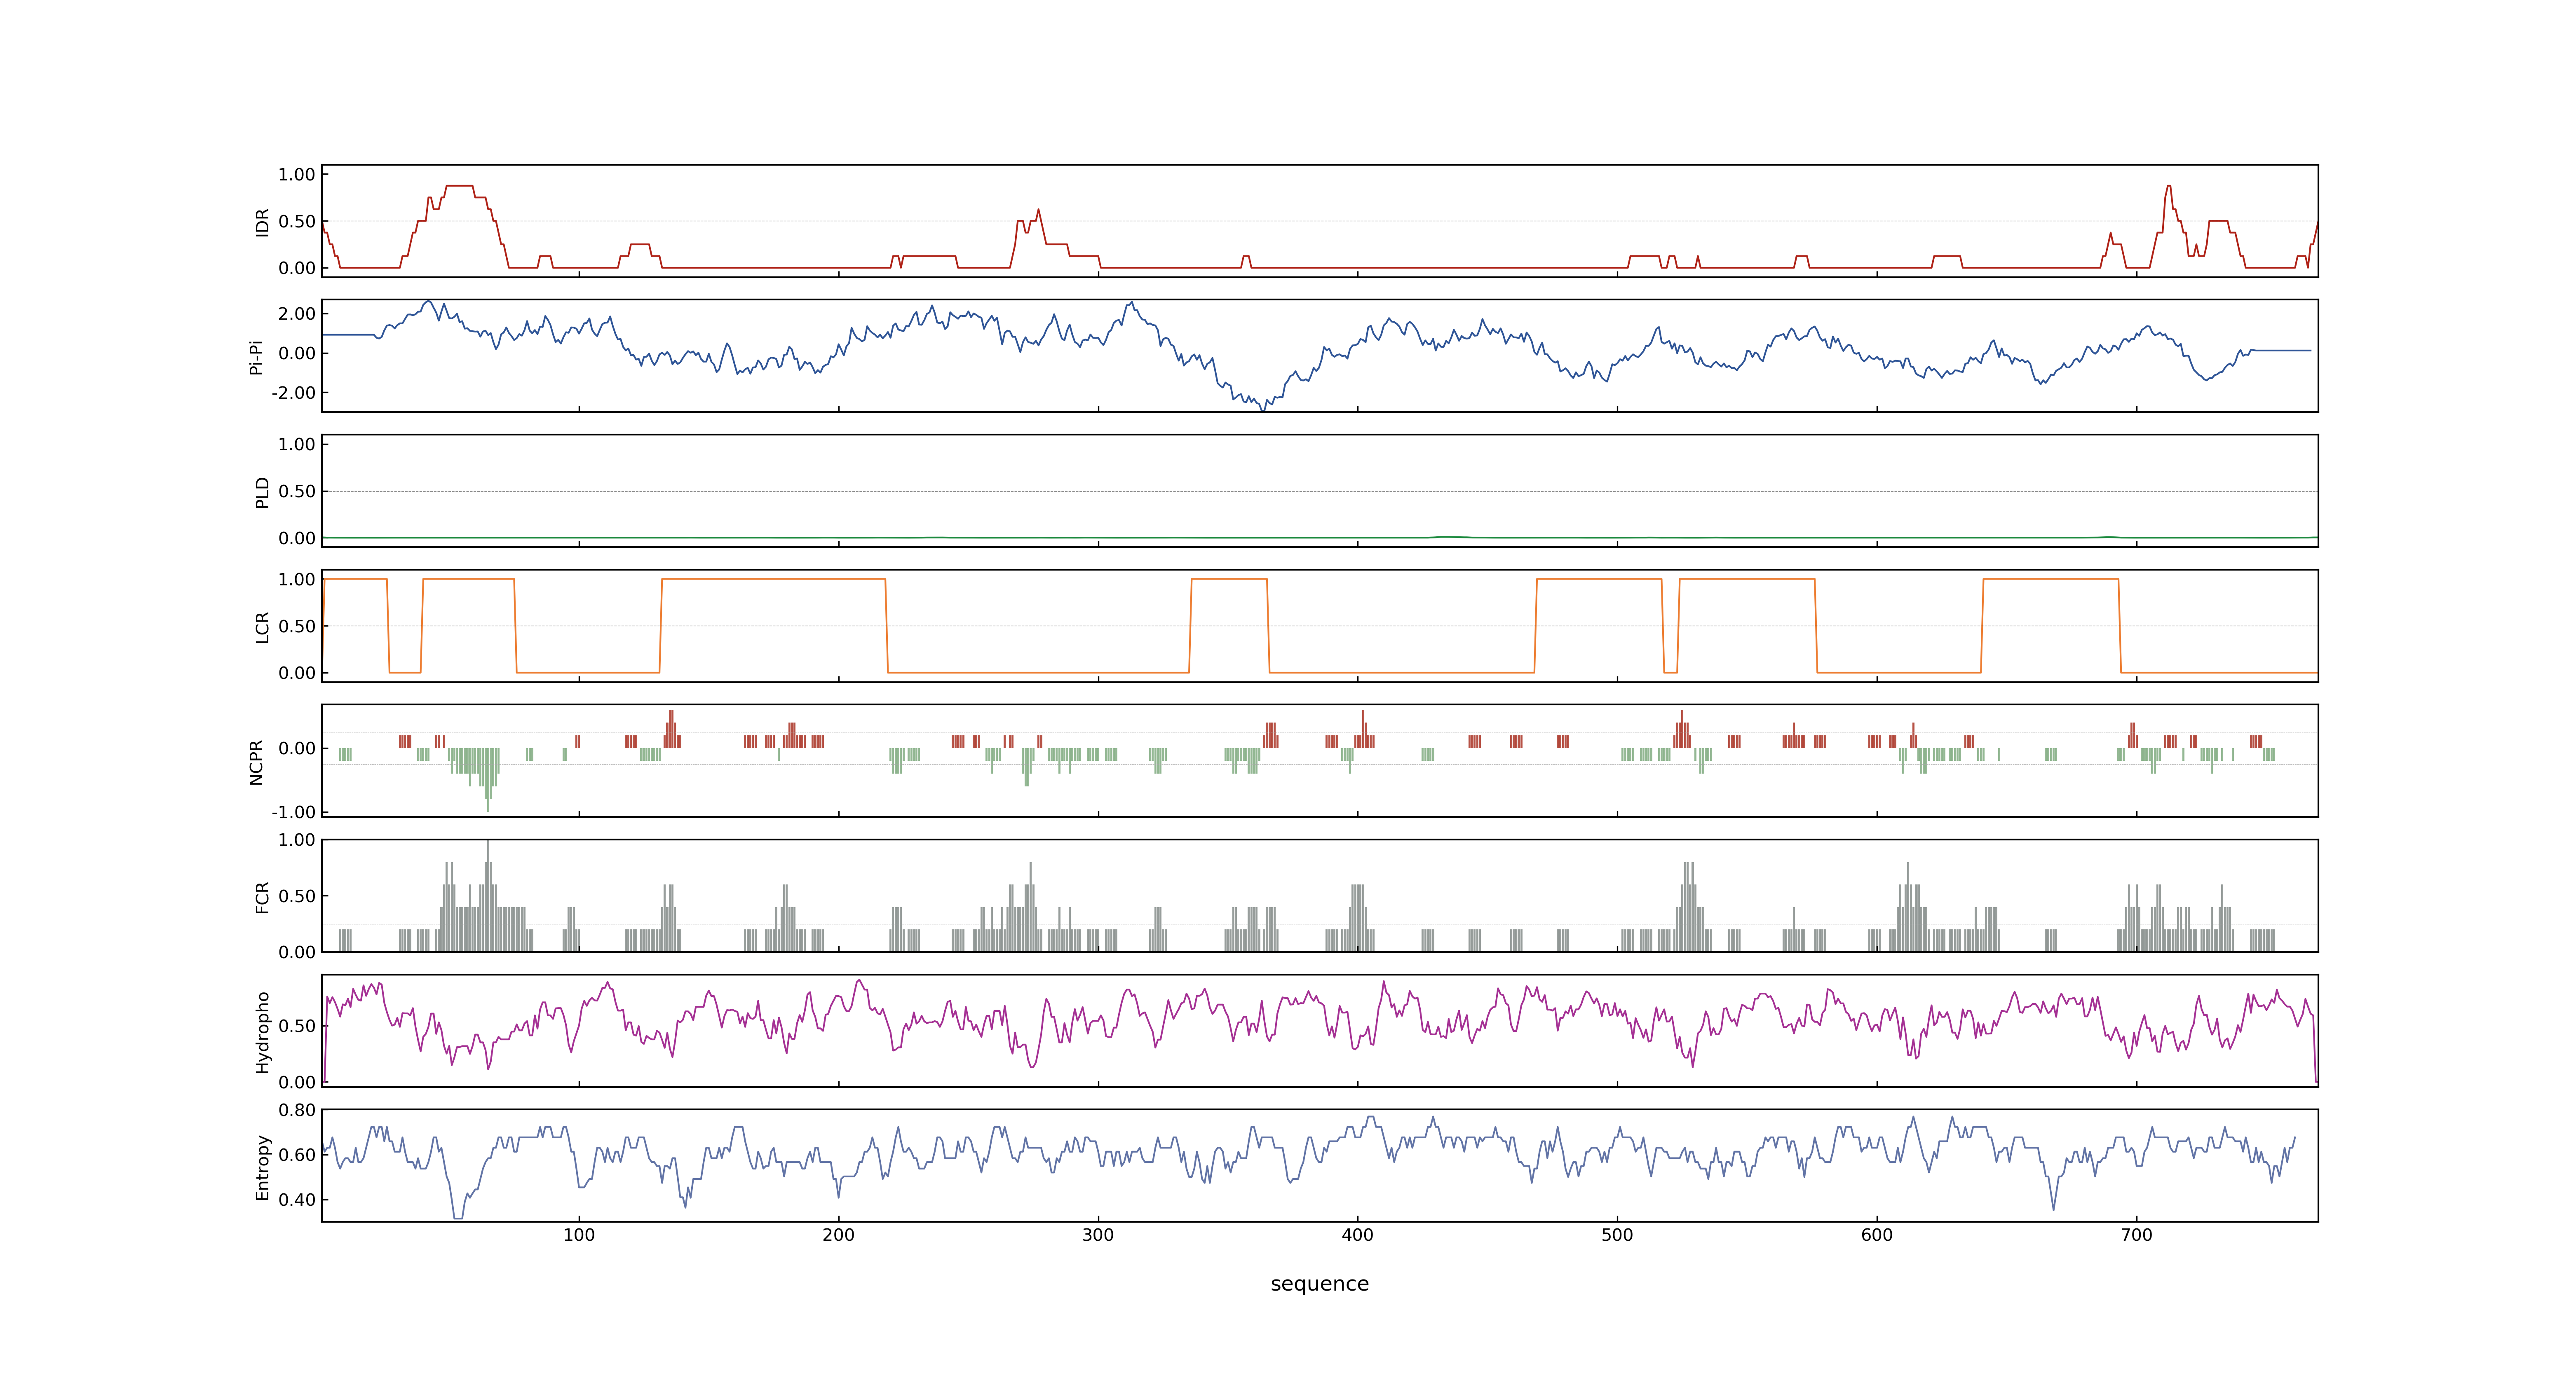Click the -1.00 tick on the NCPR axis
2576x1373 pixels.
point(293,812)
